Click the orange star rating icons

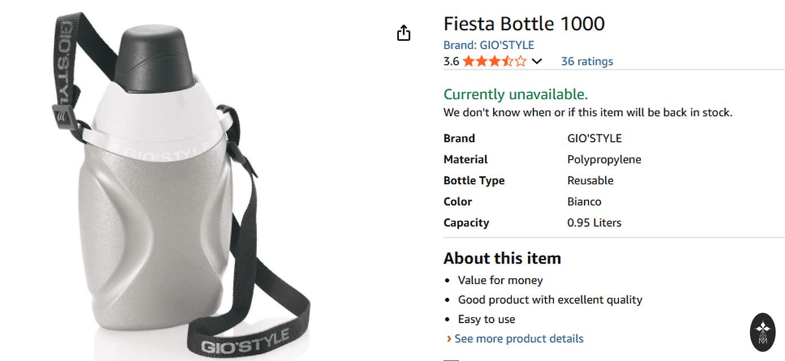coord(494,61)
